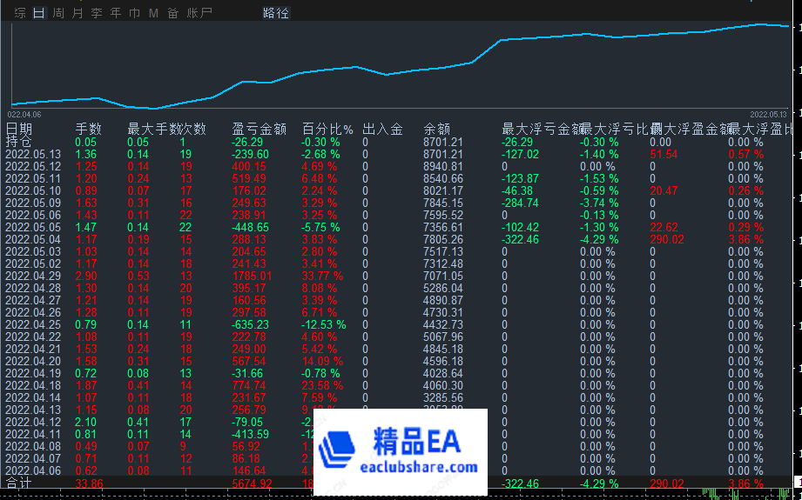Viewport: 802px width, 500px height.
Task: Click the balance value 8940.81
Action: pyautogui.click(x=443, y=166)
